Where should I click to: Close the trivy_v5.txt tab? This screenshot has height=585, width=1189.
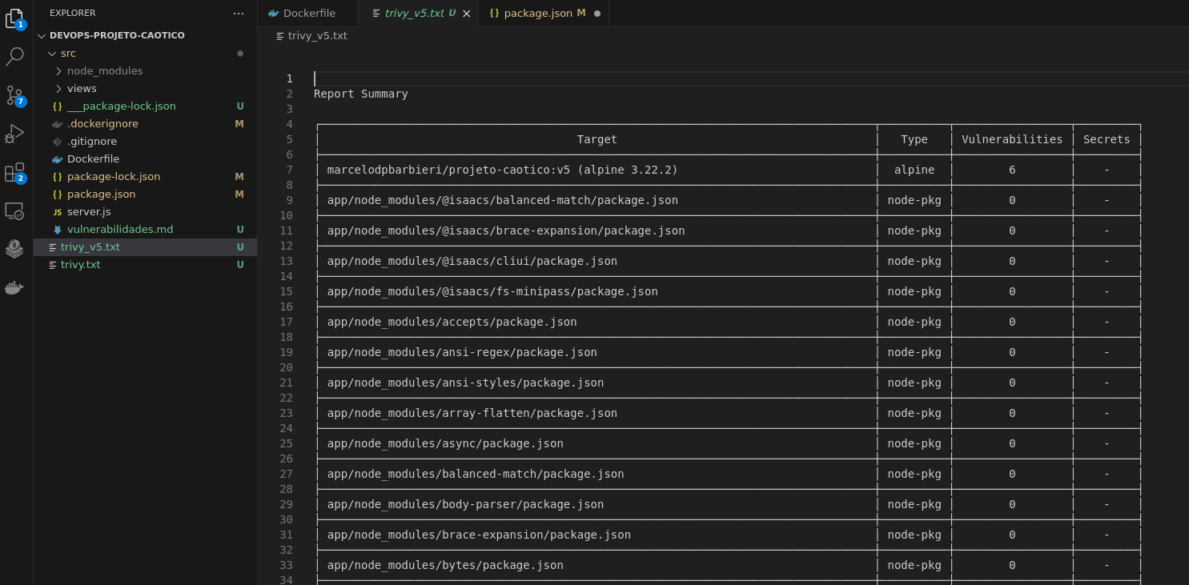coord(467,14)
